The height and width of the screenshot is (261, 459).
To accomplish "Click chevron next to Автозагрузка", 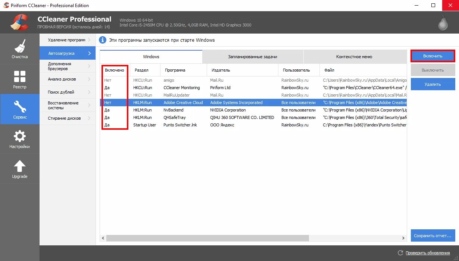I will 89,53.
